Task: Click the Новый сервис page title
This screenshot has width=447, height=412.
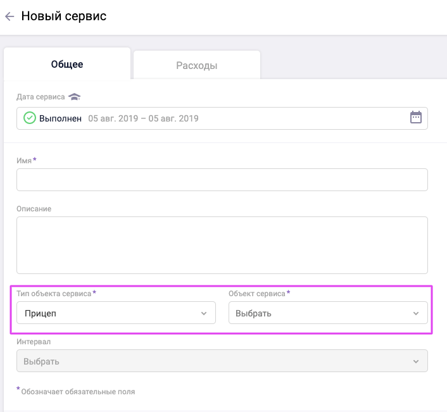Action: (64, 16)
